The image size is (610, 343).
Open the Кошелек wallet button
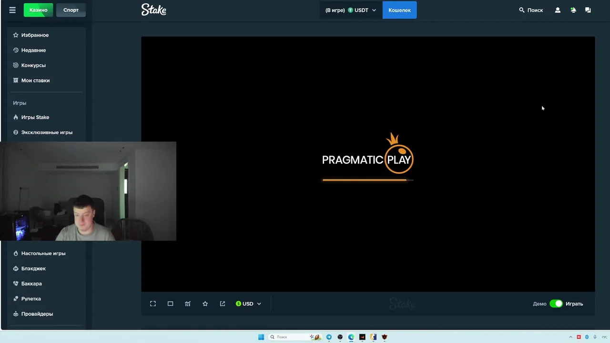399,10
